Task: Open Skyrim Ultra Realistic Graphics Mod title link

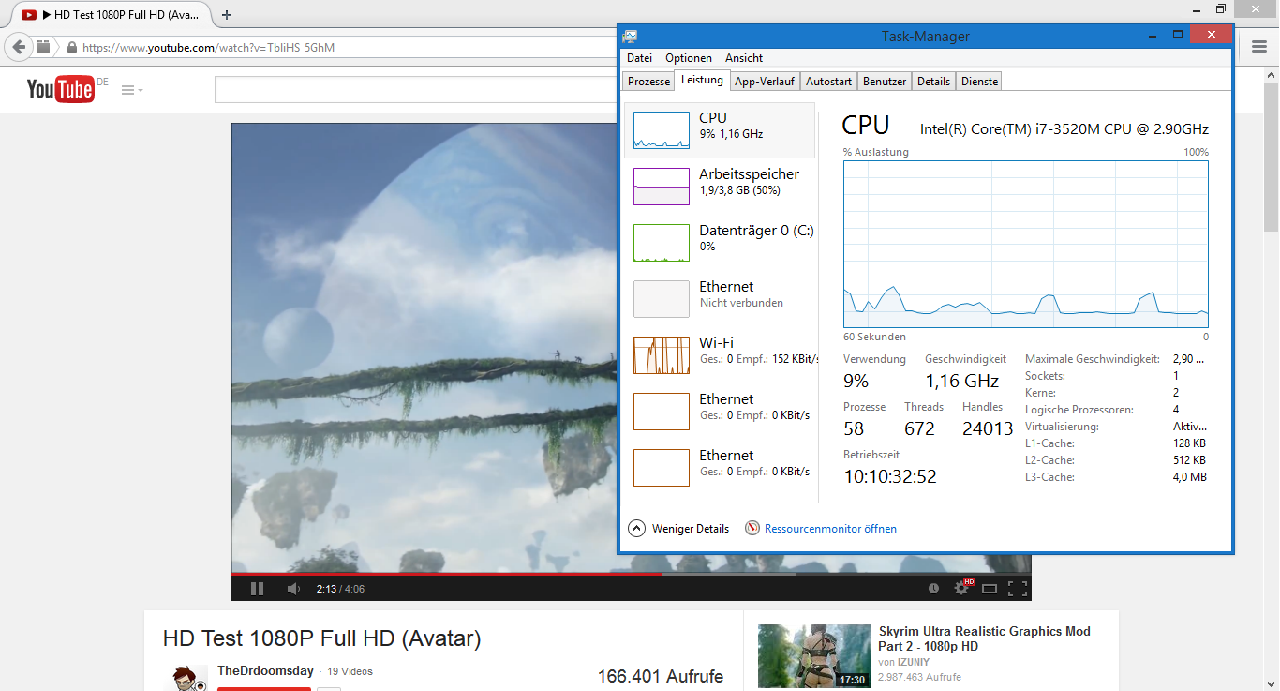Action: click(x=985, y=639)
